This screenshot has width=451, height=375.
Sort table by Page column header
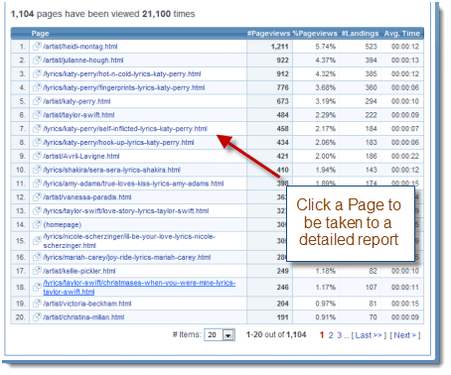[40, 34]
